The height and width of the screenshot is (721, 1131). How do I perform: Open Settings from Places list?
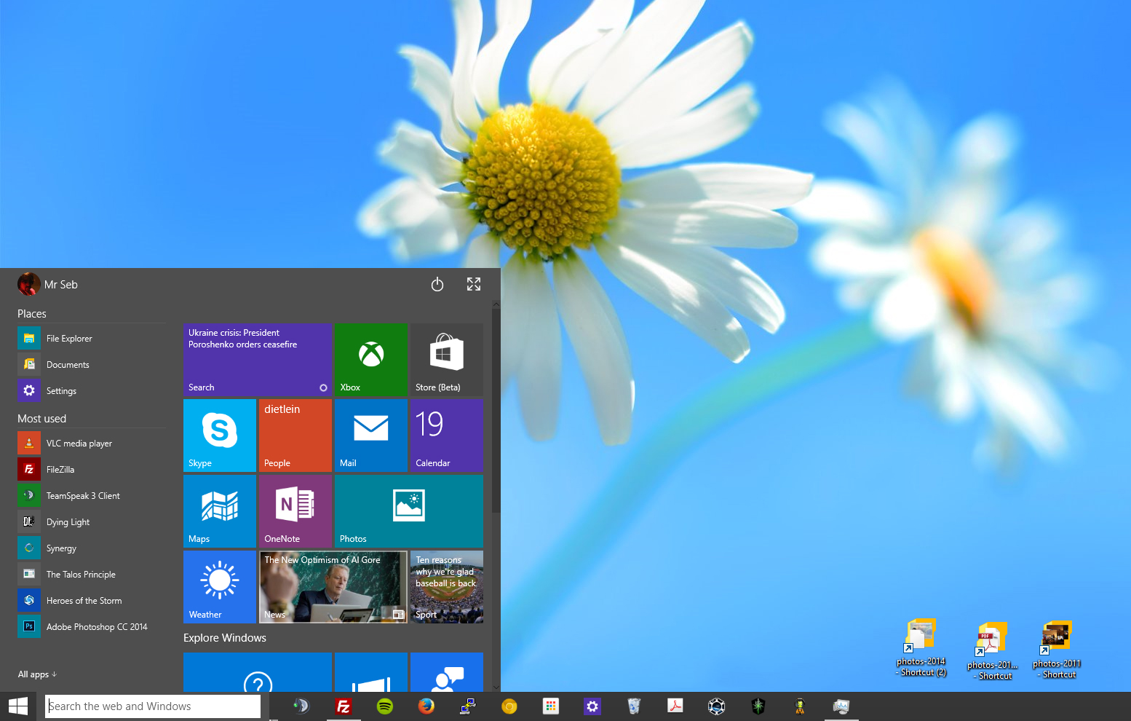point(60,391)
